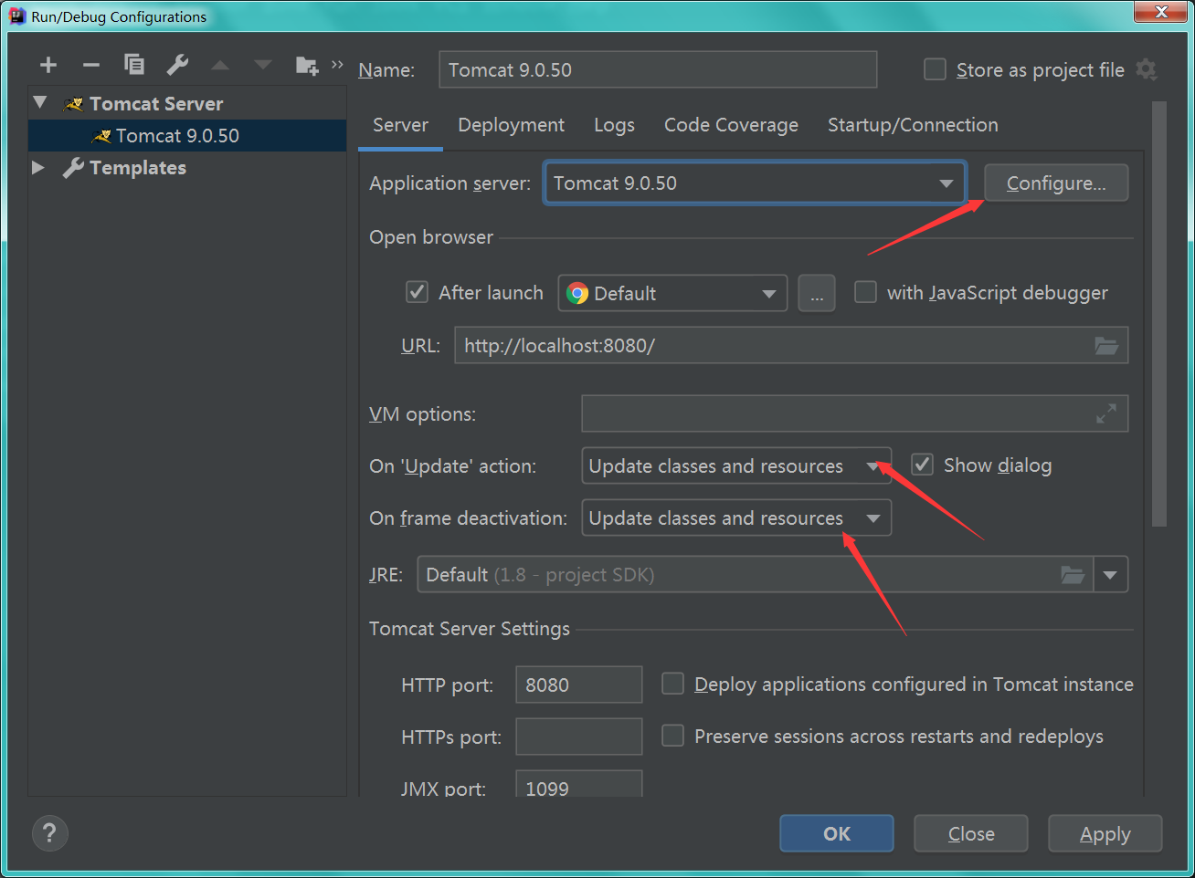Switch to the Deployment tab
1195x878 pixels.
511,125
